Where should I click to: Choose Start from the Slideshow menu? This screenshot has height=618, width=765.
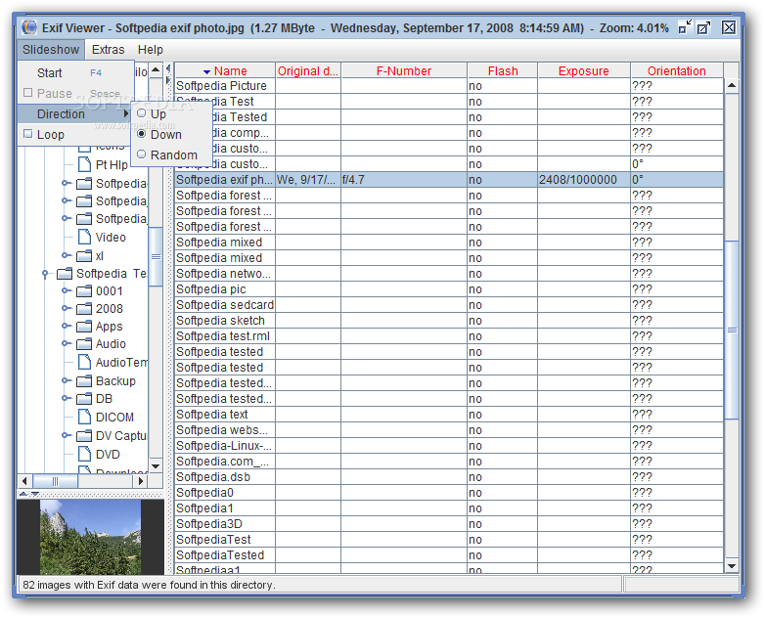76,73
